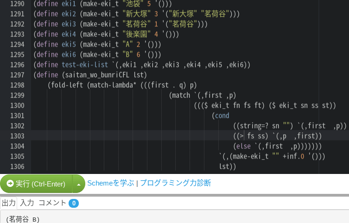Screen dimensions: 349x223
Task: Open the プログラミング力診断 link
Action: (175, 183)
